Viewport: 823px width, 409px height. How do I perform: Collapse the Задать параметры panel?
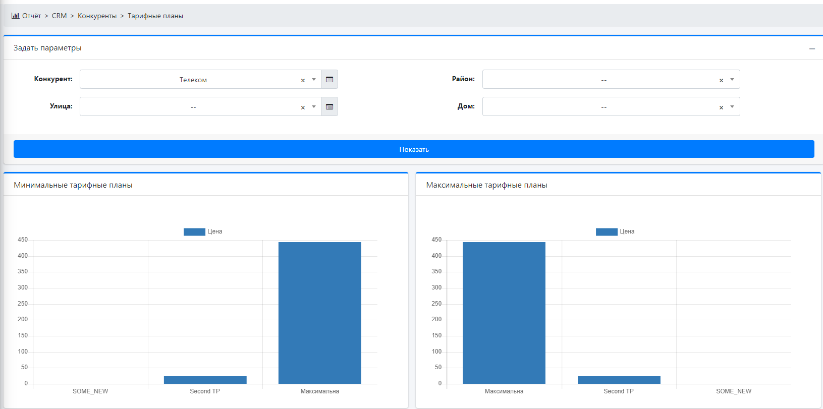tap(812, 48)
